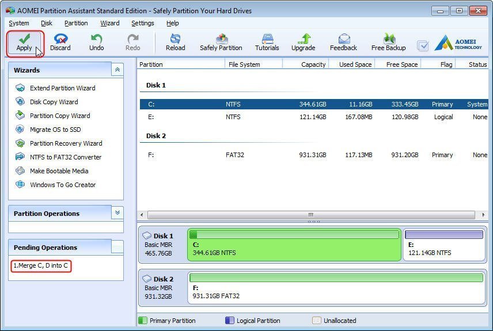Sort by Free Space column header
493x331 pixels.
click(398, 64)
